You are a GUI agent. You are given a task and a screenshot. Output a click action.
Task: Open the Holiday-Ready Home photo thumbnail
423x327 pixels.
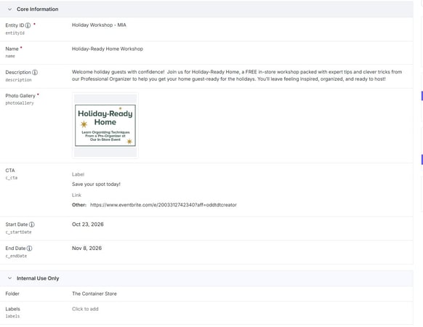pyautogui.click(x=105, y=126)
